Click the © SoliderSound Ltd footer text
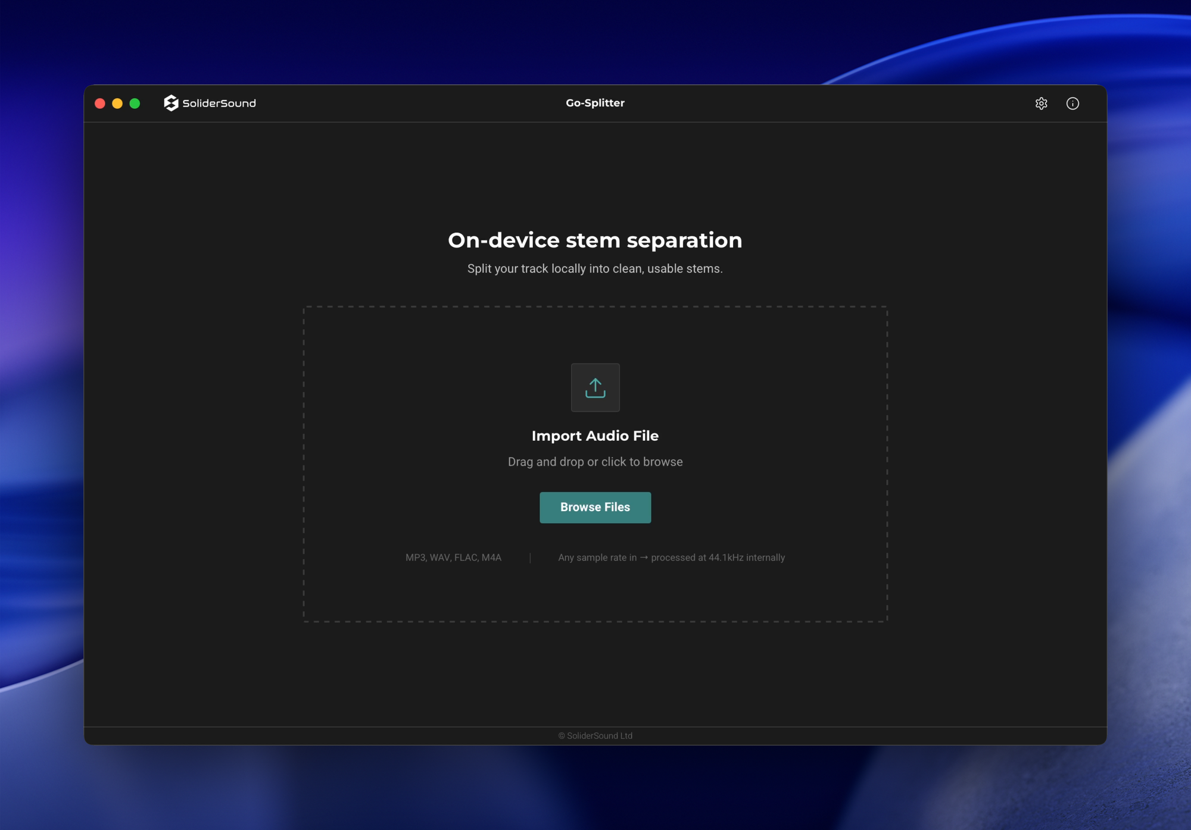Image resolution: width=1191 pixels, height=830 pixels. (595, 736)
